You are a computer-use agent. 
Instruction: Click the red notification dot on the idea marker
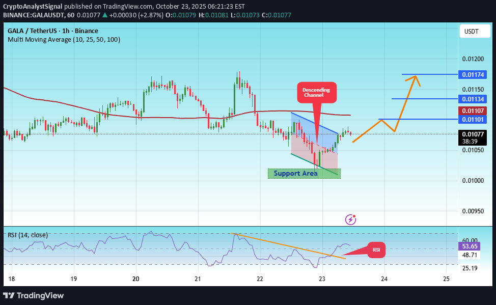coord(354,215)
